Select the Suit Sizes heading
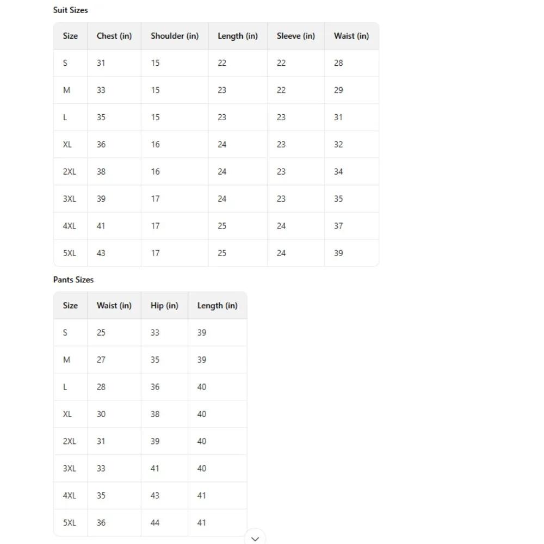The height and width of the screenshot is (544, 544). [x=70, y=10]
